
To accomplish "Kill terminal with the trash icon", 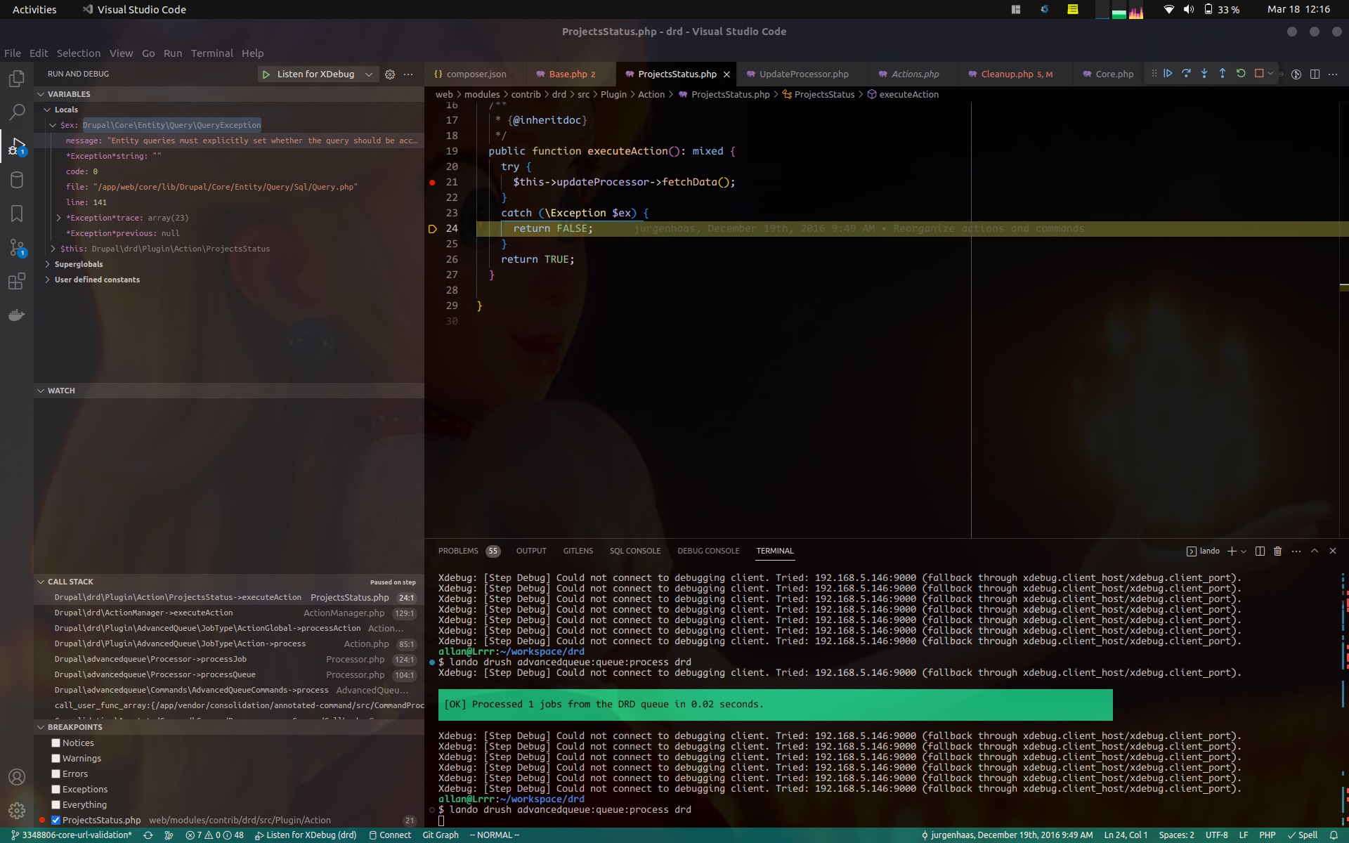I will (1277, 551).
